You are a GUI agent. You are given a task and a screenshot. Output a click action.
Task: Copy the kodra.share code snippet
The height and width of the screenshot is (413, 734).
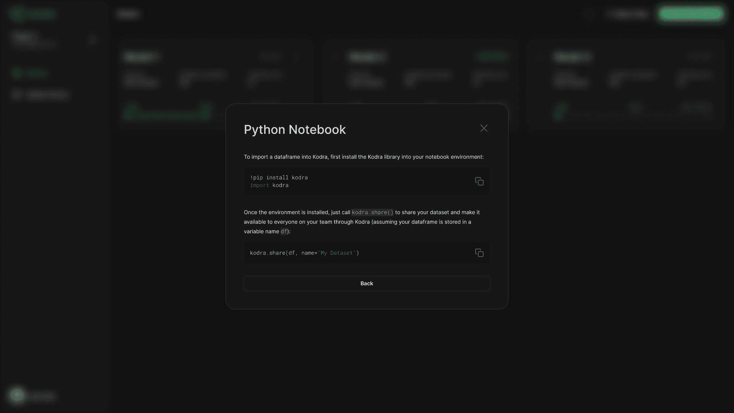coord(479,253)
